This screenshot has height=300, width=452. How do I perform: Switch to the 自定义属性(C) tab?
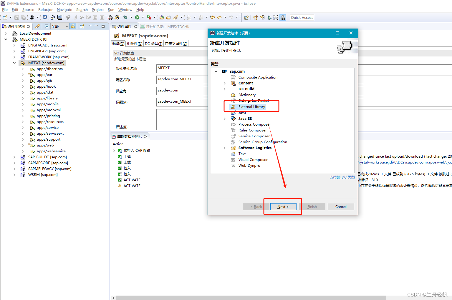pyautogui.click(x=176, y=44)
